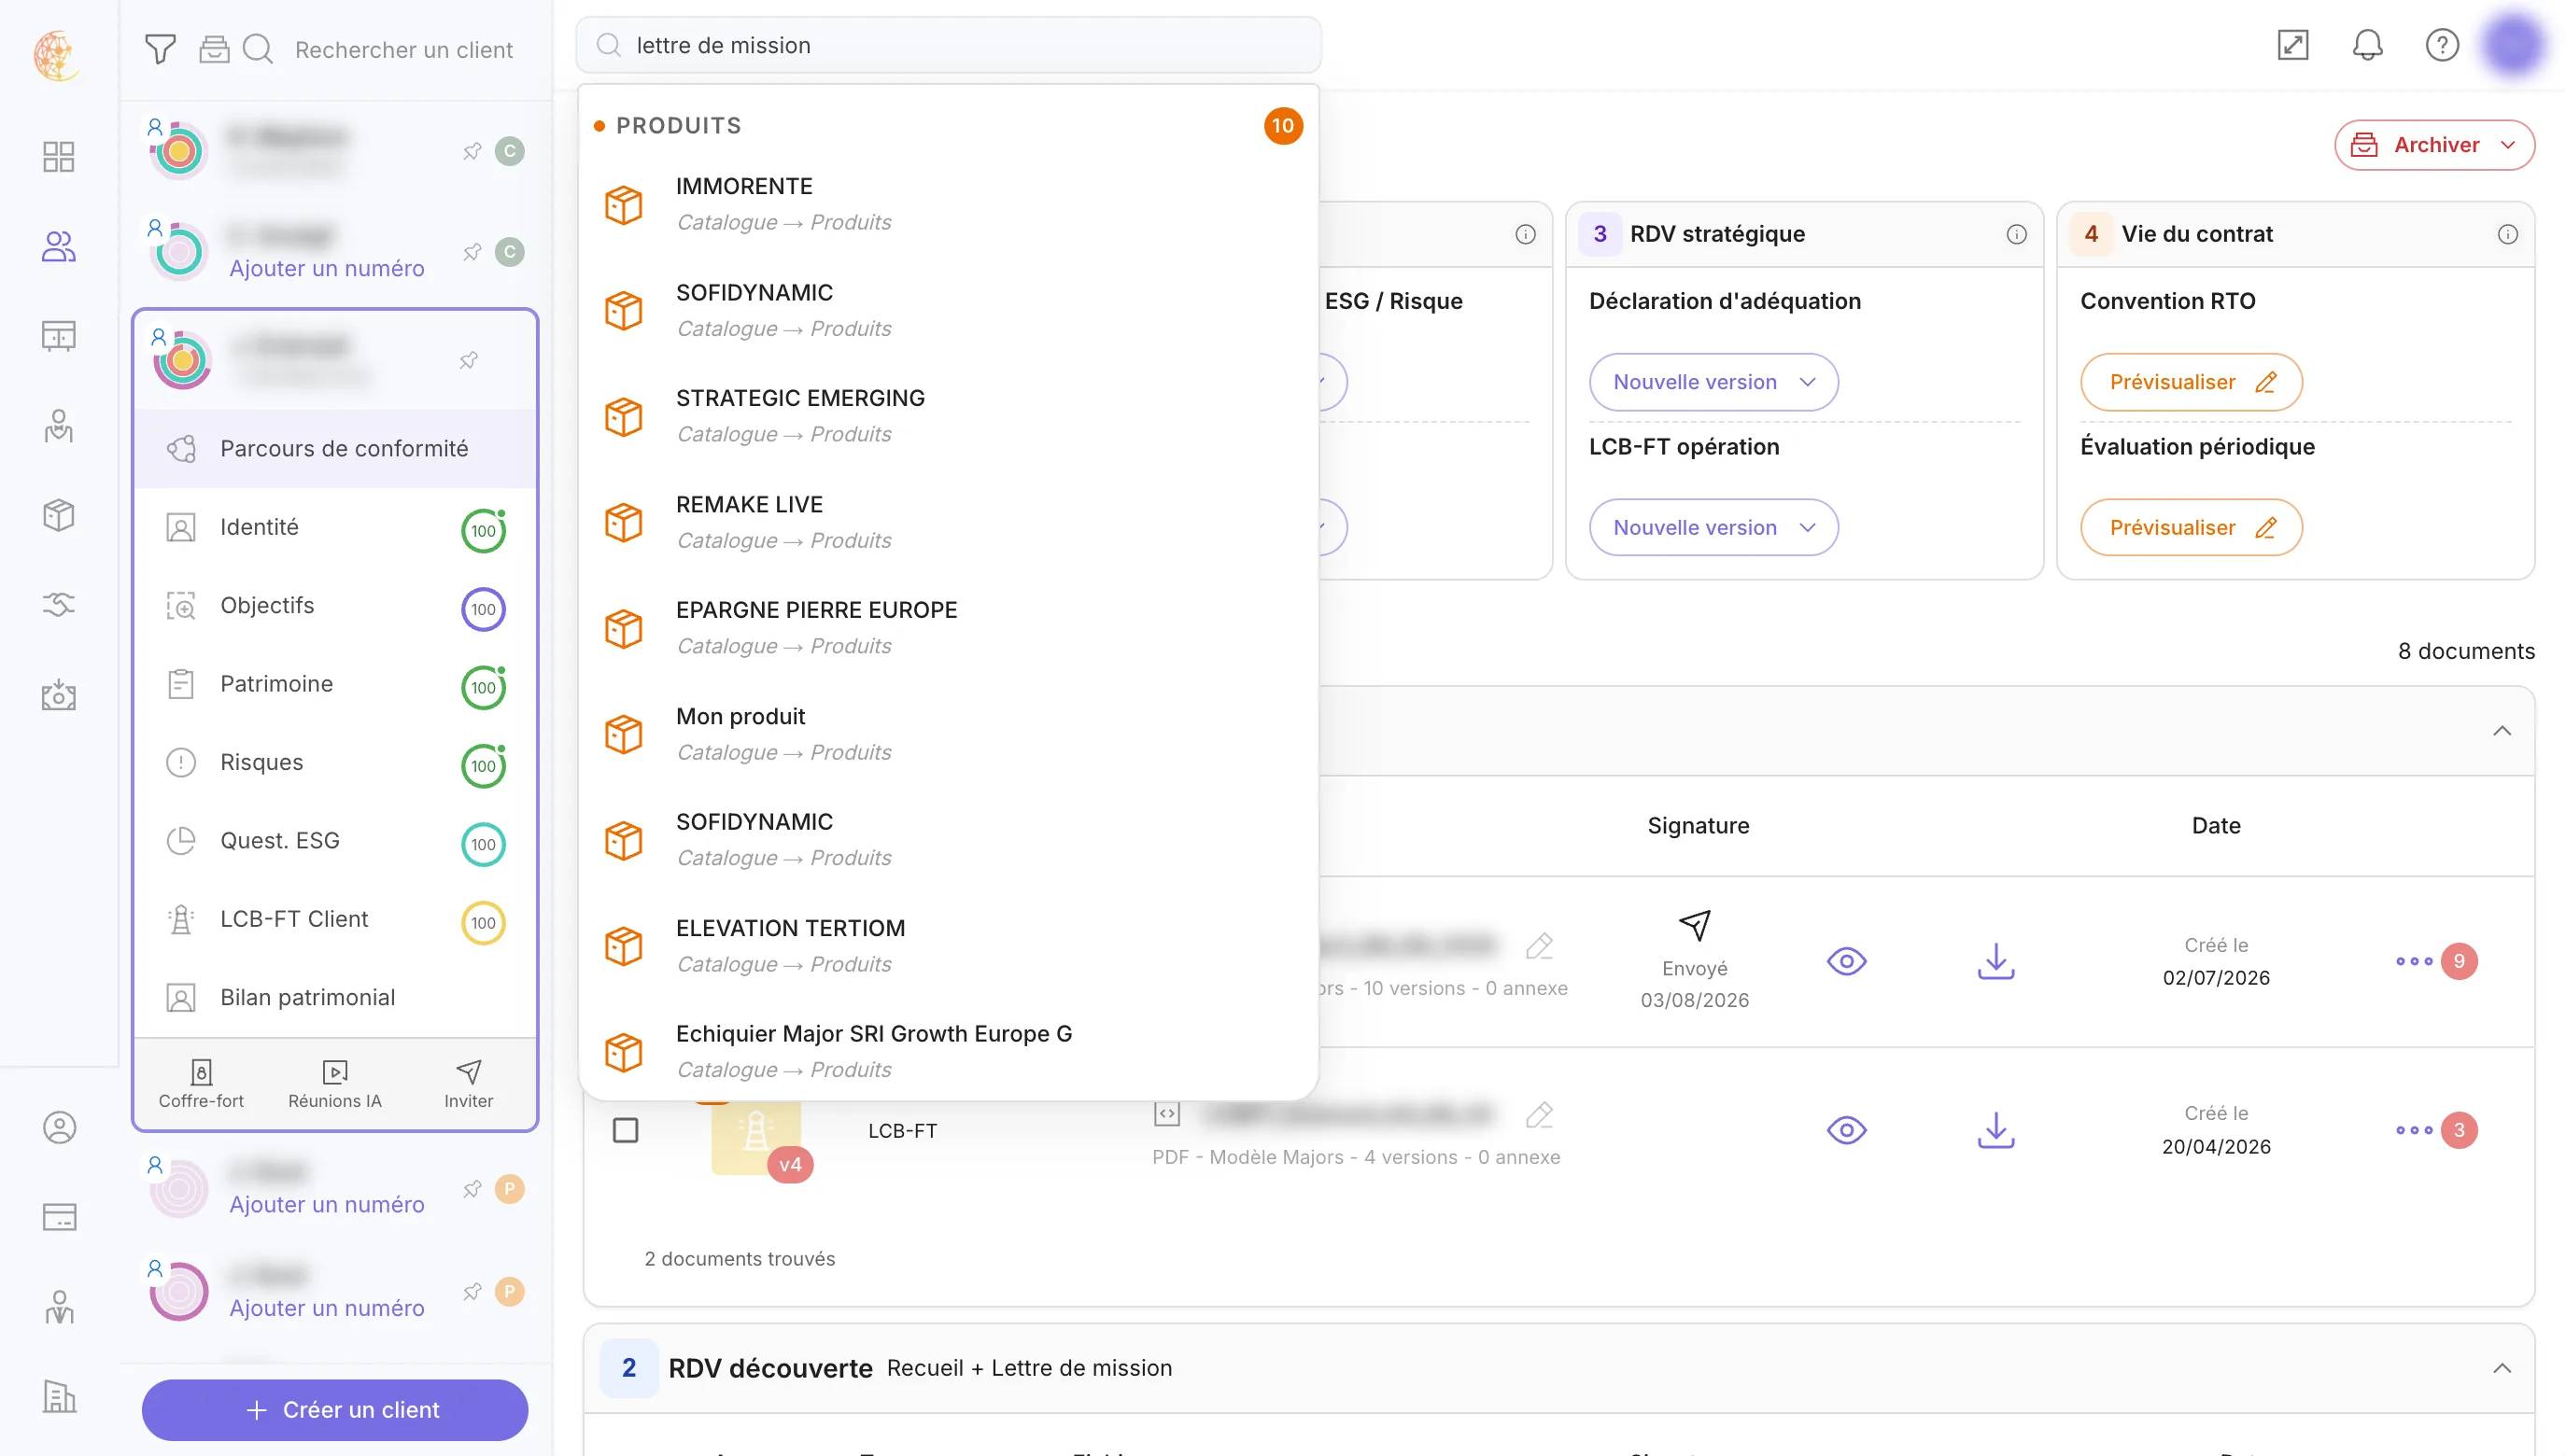Open more options for LCB-FT document row
This screenshot has height=1456, width=2566.
tap(2414, 1130)
